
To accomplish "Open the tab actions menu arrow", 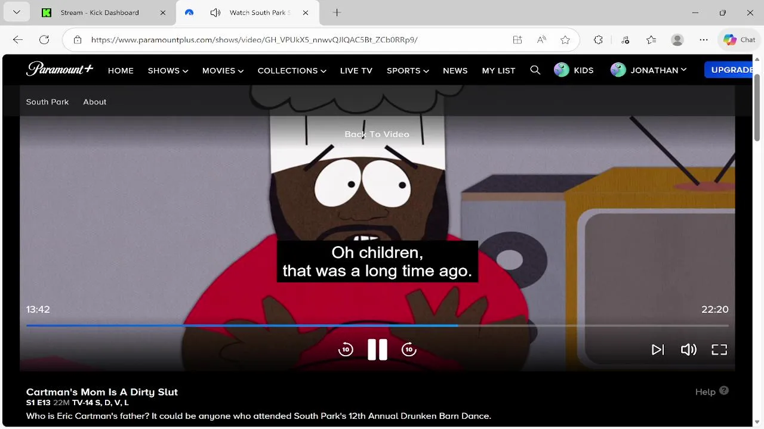I will [16, 13].
